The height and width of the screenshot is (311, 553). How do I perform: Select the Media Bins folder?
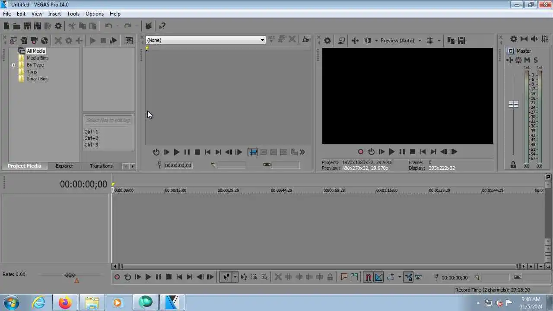tap(38, 58)
